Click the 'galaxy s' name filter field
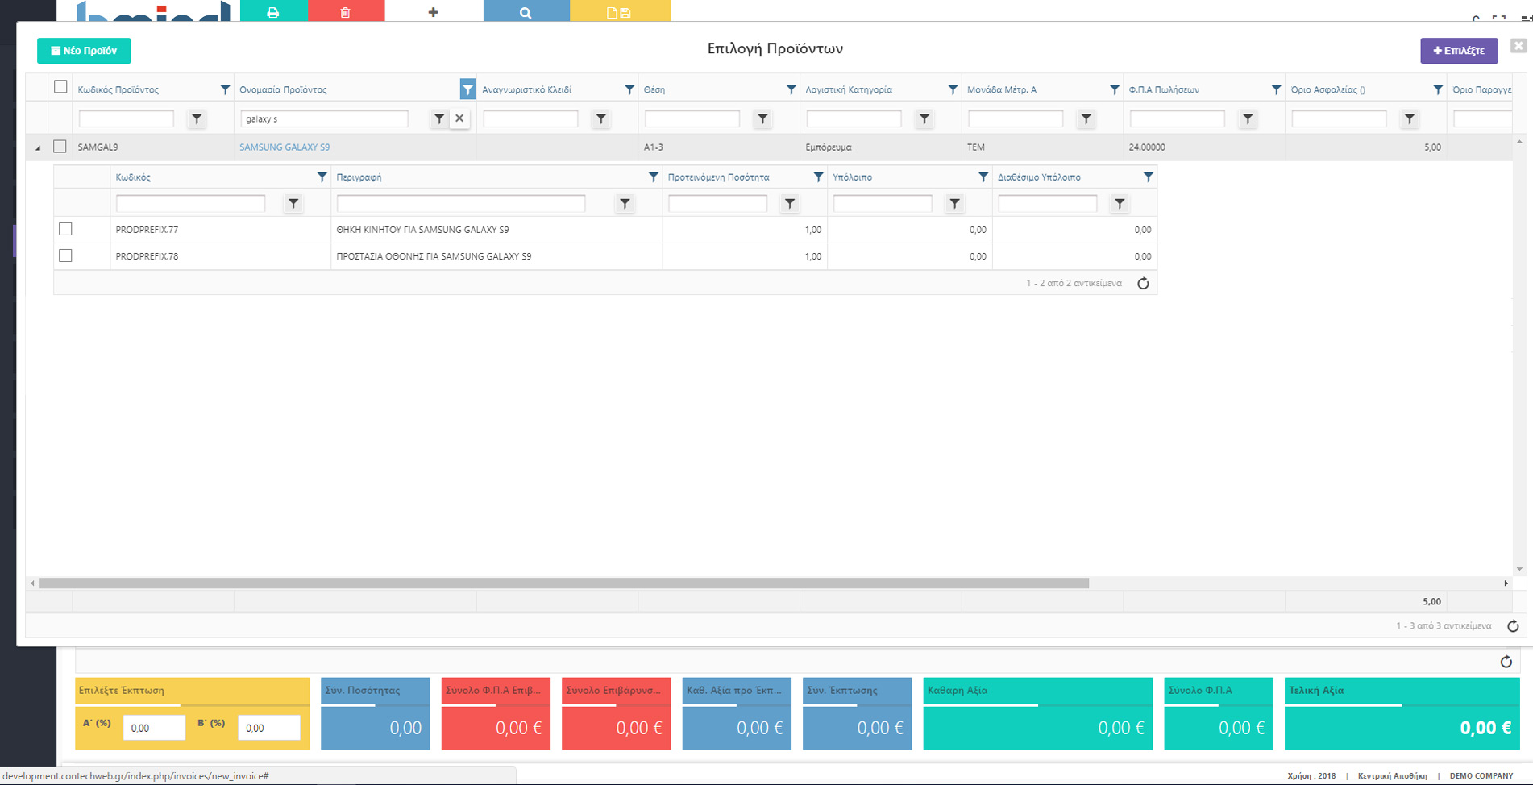This screenshot has height=785, width=1533. 324,118
